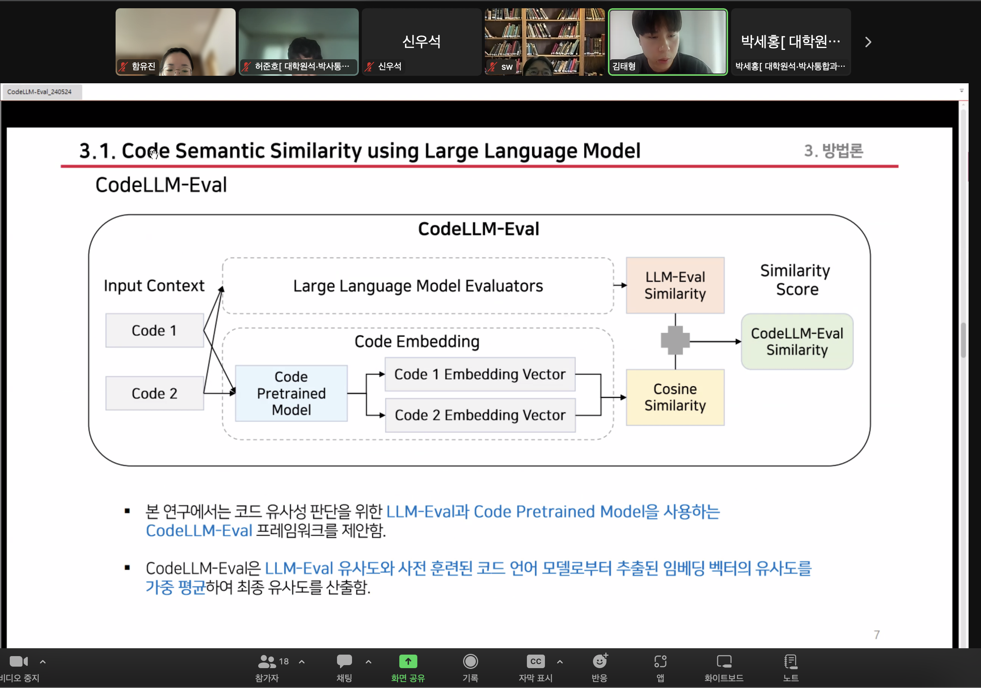Click the 자막 표시 label
981x688 pixels.
pyautogui.click(x=536, y=678)
